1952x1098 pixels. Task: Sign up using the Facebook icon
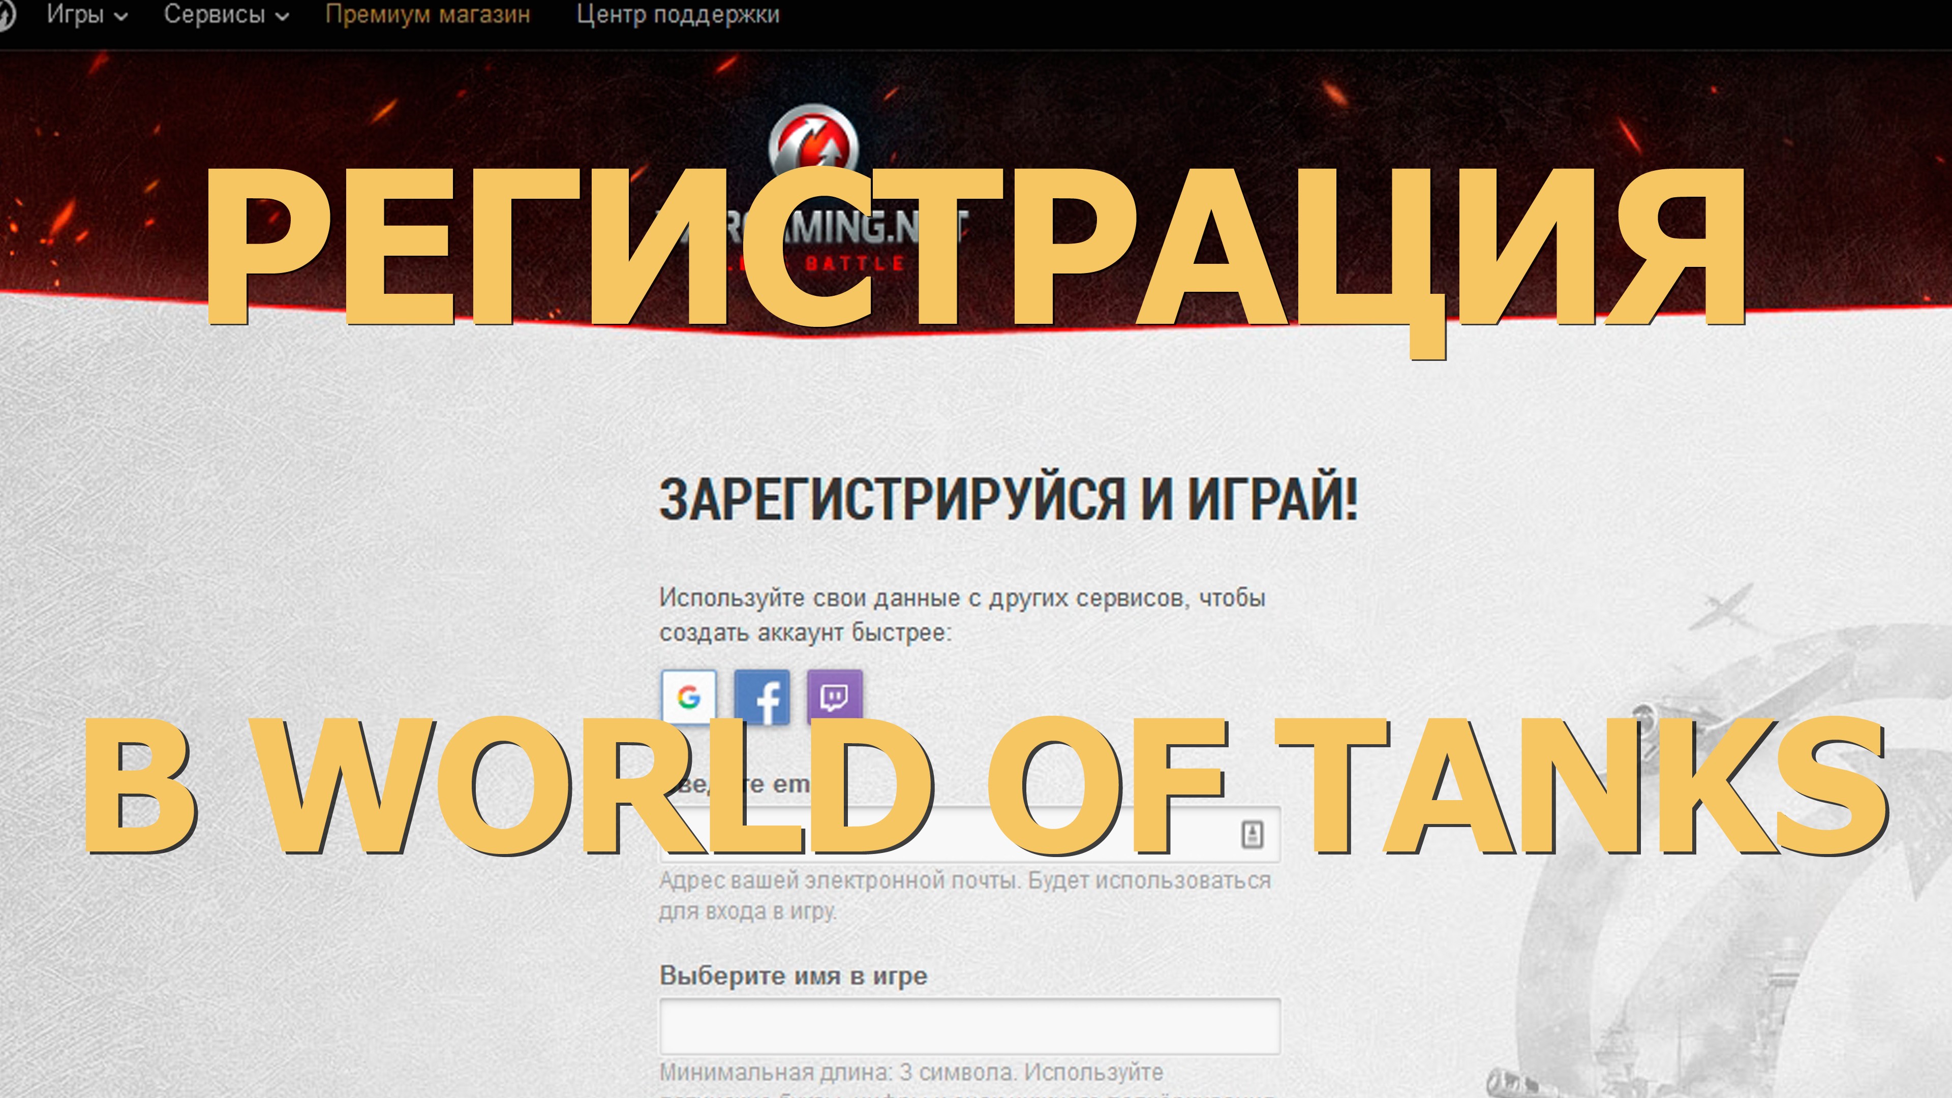[762, 696]
